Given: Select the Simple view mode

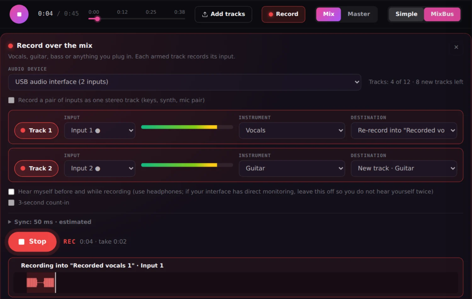Looking at the screenshot, I should pyautogui.click(x=406, y=14).
